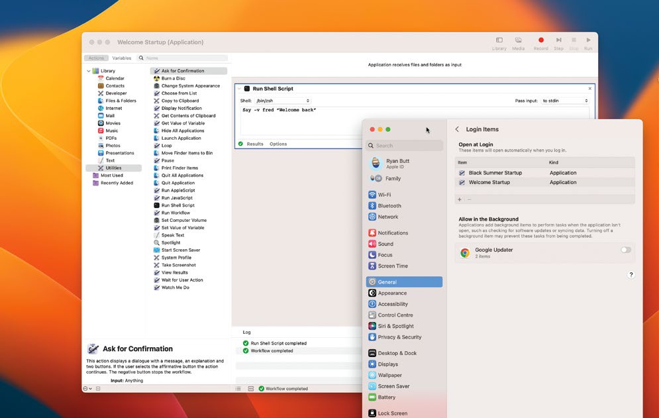Collapse the Run Shell Script action panel

click(239, 89)
